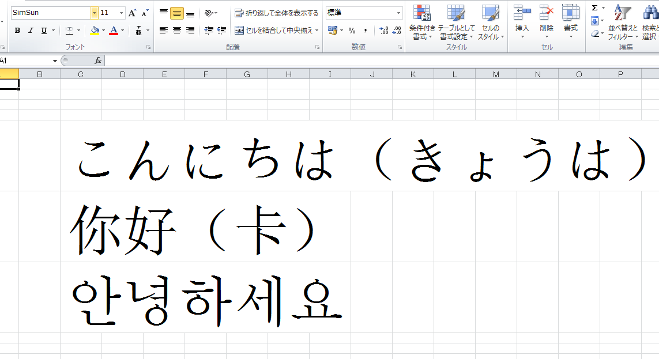Click the Fill down icon

[594, 21]
